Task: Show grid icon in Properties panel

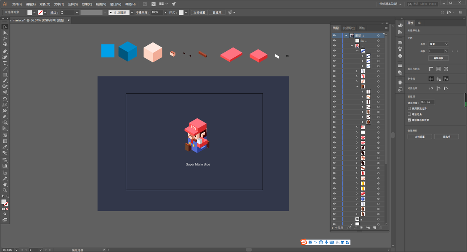Action: click(438, 69)
